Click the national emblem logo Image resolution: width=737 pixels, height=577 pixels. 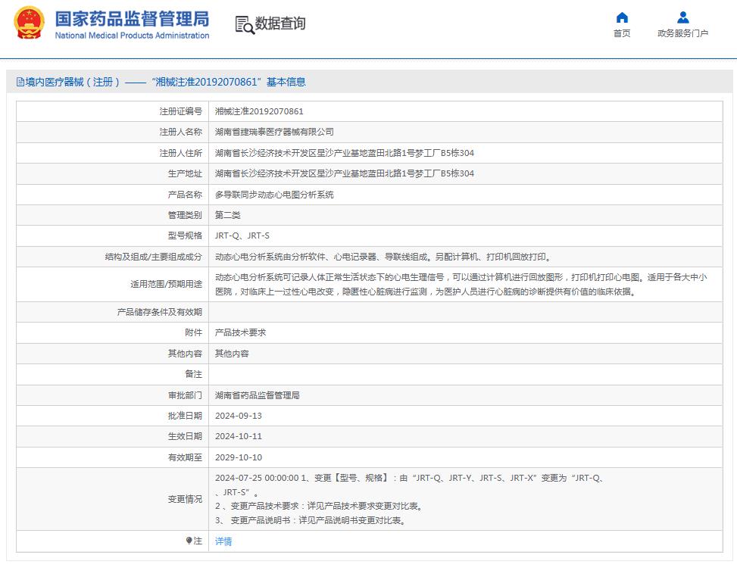[30, 23]
